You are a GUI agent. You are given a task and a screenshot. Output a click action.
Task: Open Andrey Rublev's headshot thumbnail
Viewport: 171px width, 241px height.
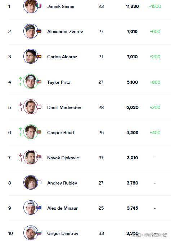click(x=31, y=182)
